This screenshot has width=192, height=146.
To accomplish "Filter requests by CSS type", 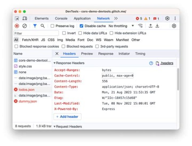I will (x=51, y=40).
